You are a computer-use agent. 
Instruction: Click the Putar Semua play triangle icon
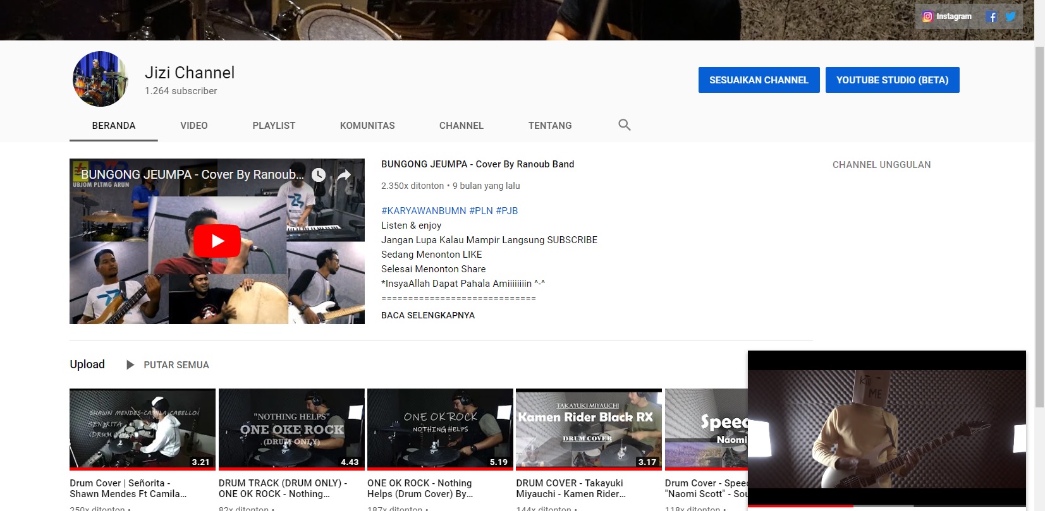(130, 365)
